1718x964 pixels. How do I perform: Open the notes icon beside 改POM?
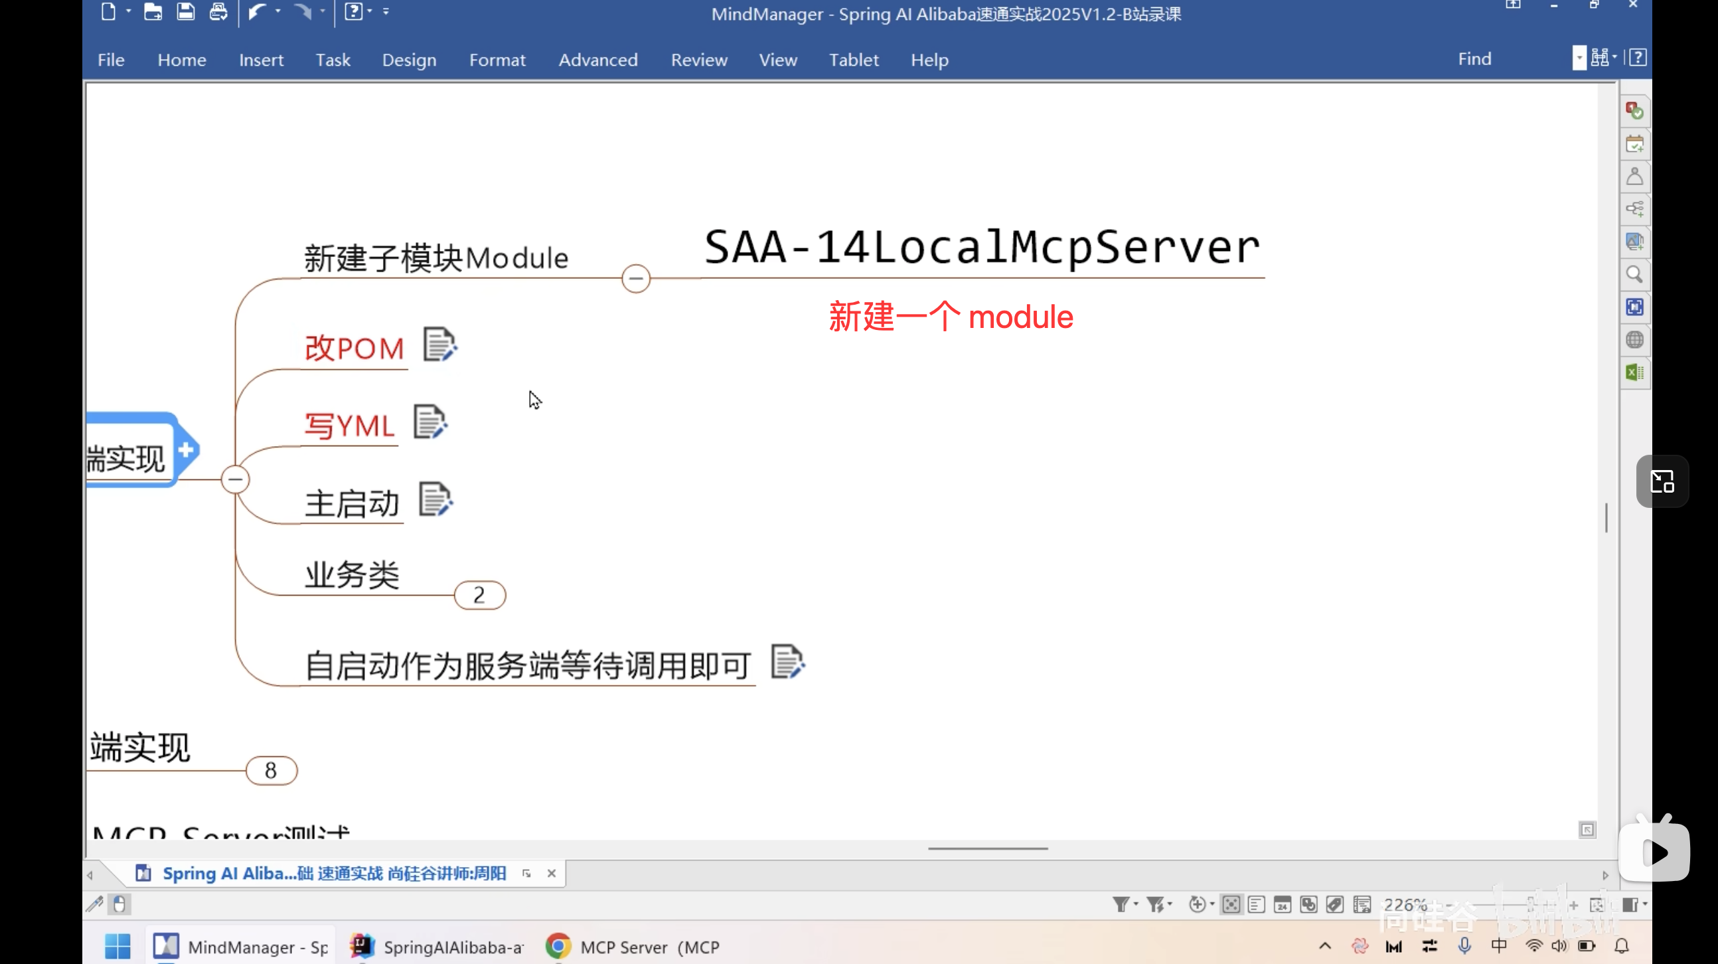click(439, 345)
